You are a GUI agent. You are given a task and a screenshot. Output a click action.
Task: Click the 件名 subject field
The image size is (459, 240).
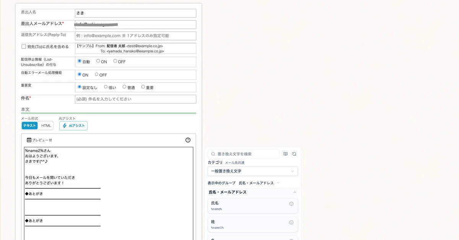click(x=135, y=99)
